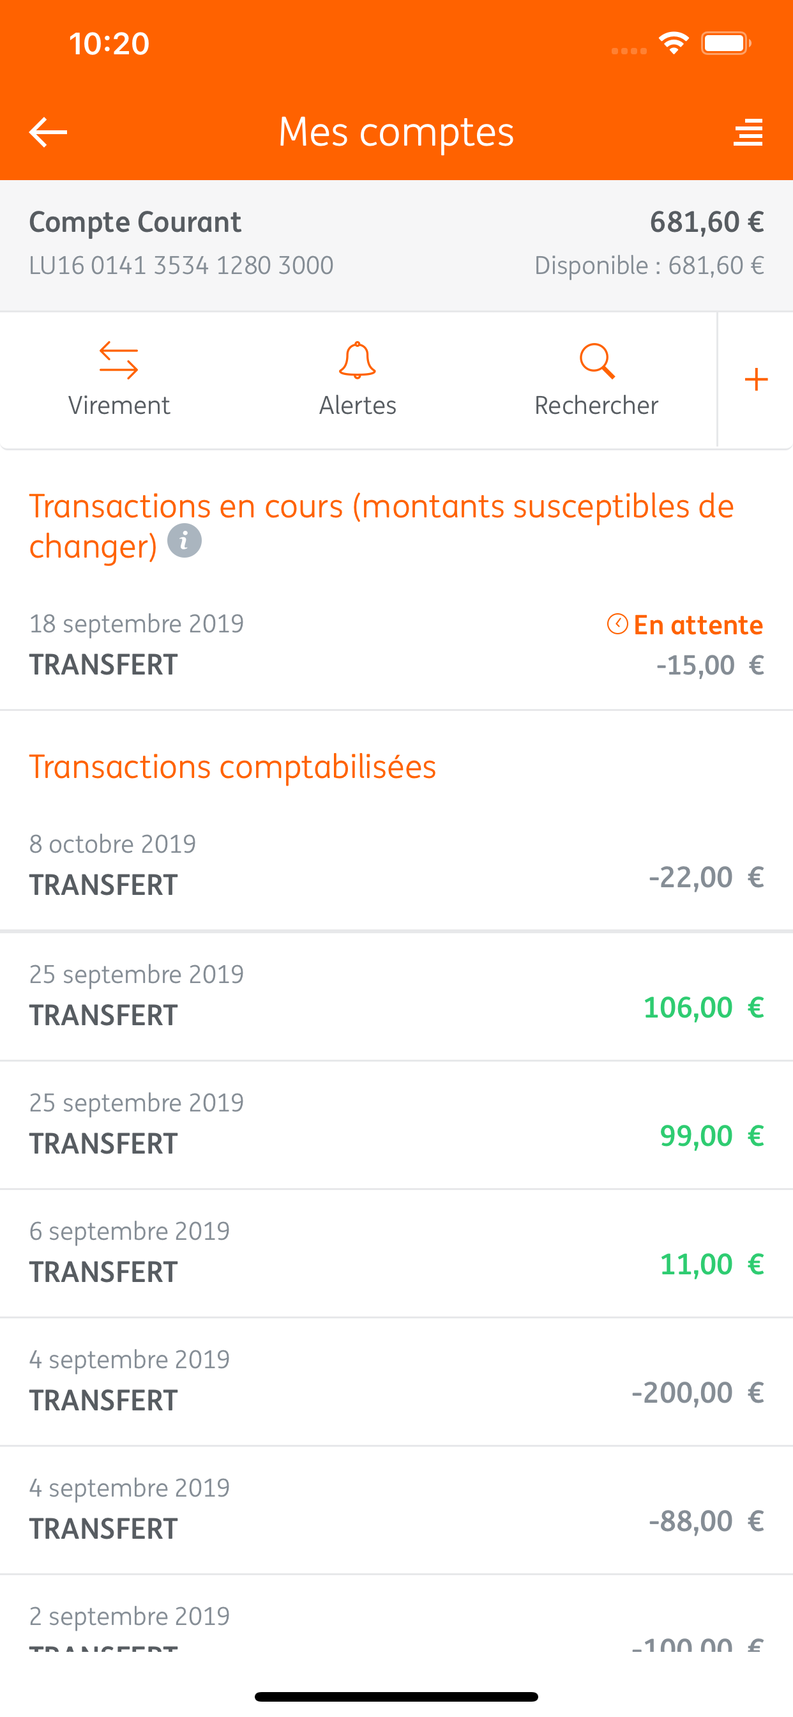Image resolution: width=793 pixels, height=1717 pixels.
Task: Show info about transactions en cours
Action: pos(184,540)
